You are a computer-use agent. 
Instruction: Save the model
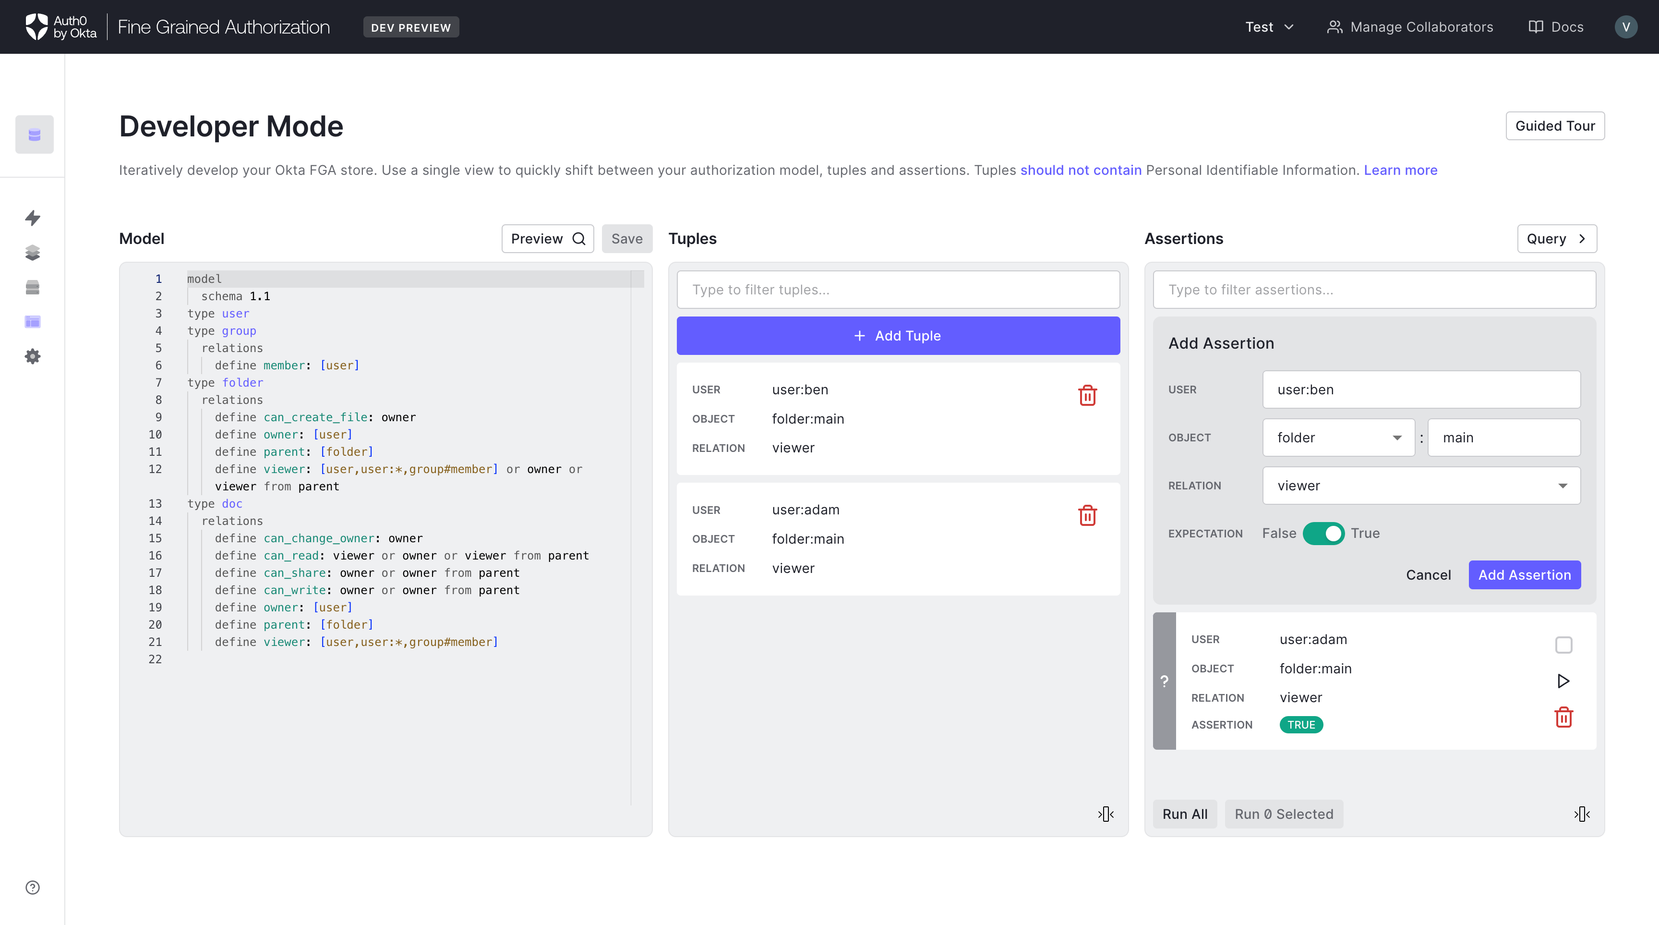tap(626, 238)
